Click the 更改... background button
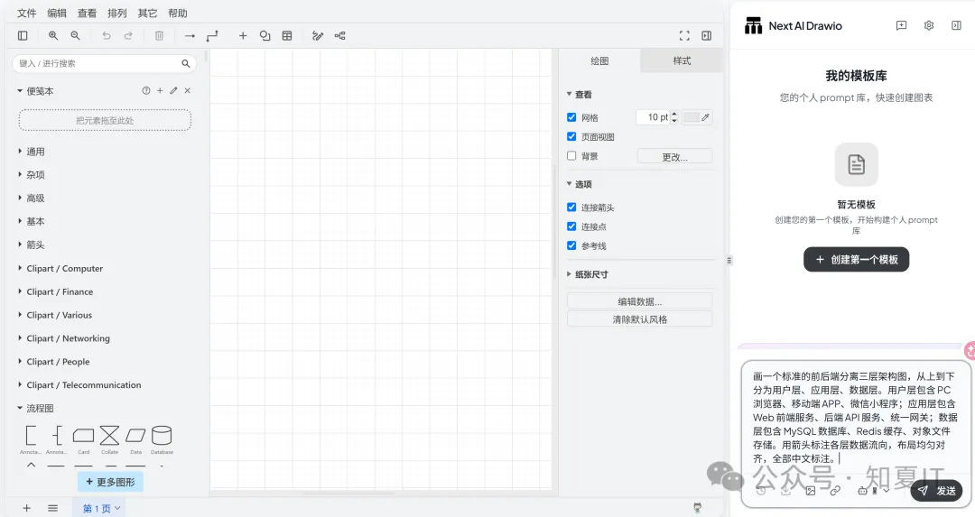 pos(674,157)
